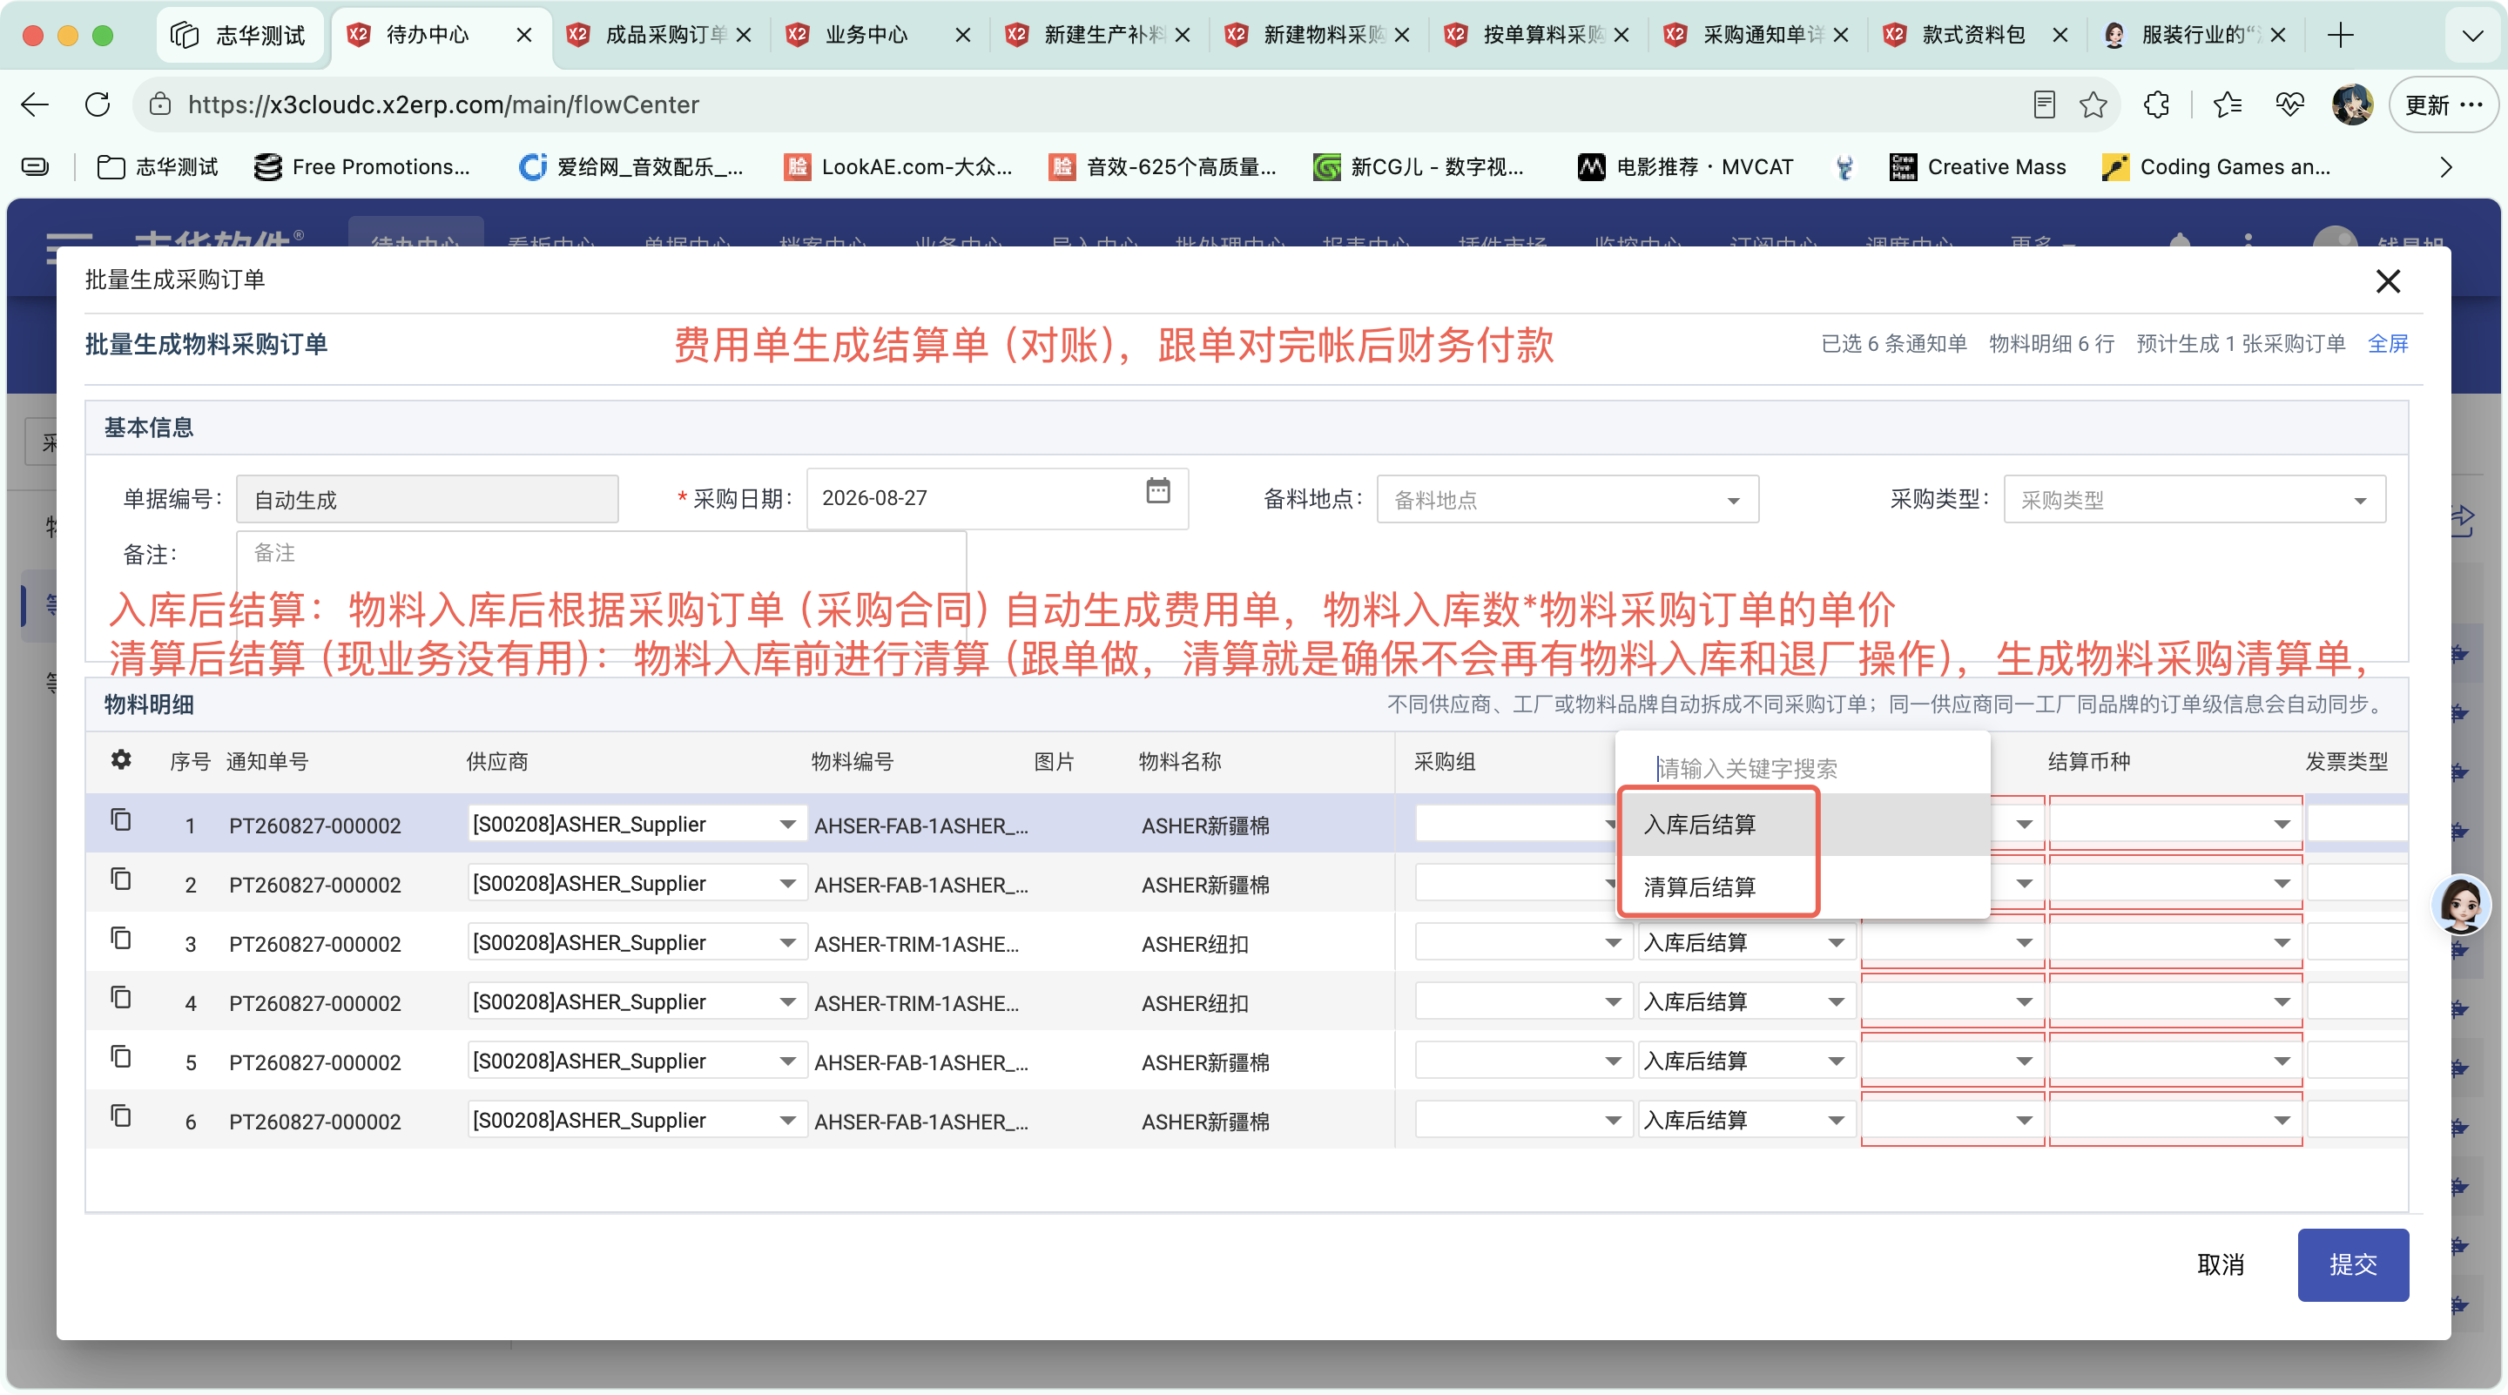Click the browser profile avatar

[2352, 104]
